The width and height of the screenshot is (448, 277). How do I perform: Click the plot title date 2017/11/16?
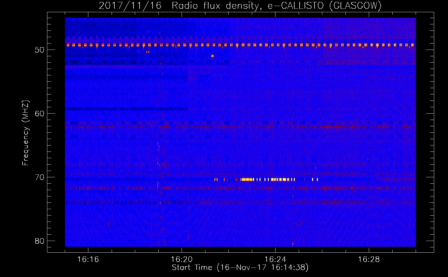(x=130, y=6)
